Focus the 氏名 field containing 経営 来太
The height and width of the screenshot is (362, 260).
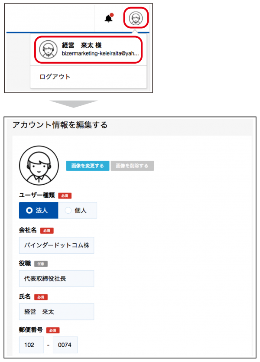pyautogui.click(x=56, y=312)
